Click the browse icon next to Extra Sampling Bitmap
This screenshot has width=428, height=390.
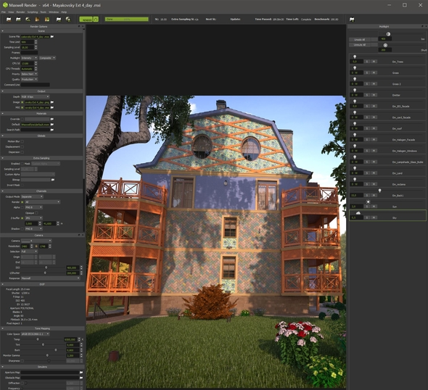53,180
